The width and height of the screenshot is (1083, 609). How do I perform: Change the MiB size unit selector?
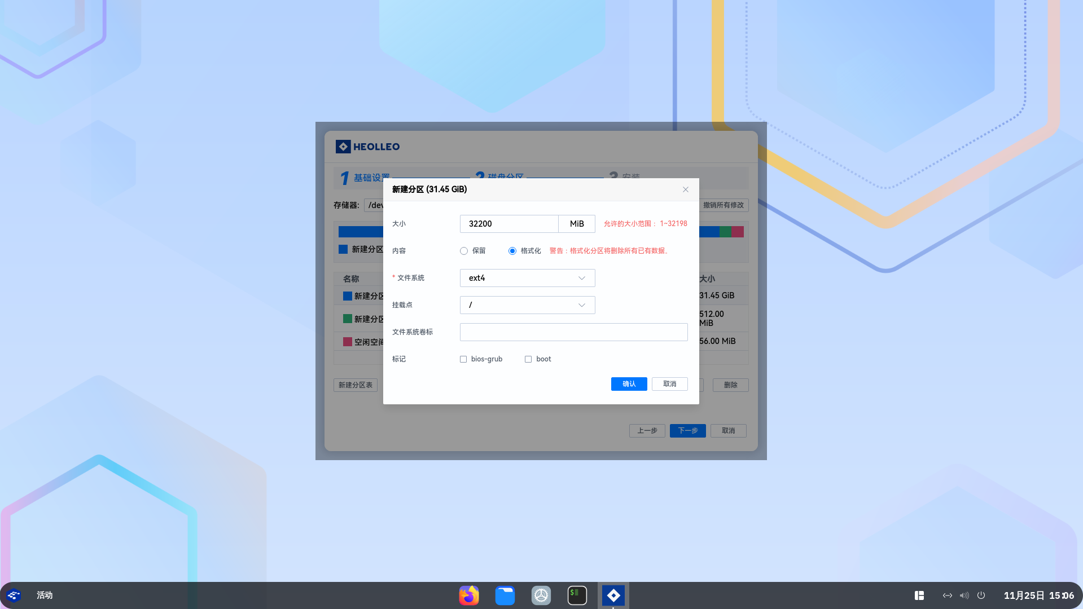pos(577,224)
